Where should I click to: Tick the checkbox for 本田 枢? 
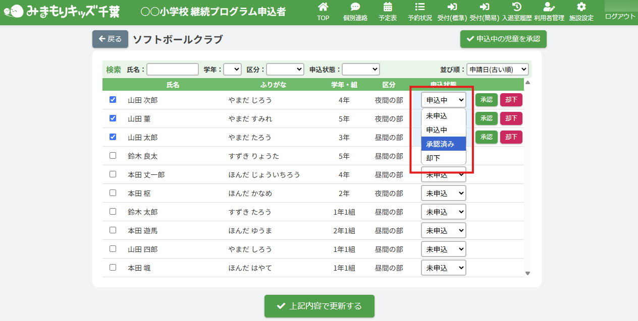pos(113,193)
